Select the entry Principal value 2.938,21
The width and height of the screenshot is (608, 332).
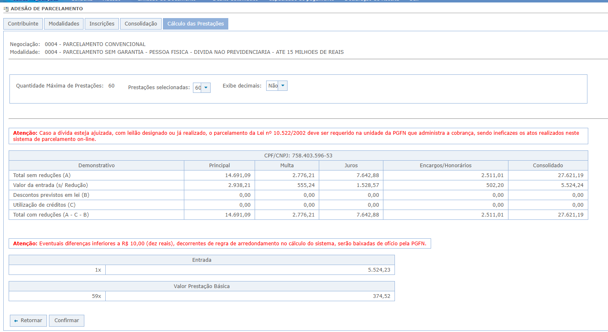click(x=239, y=185)
